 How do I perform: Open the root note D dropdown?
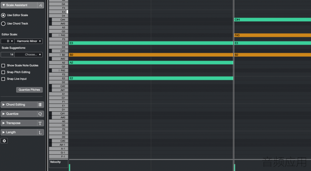point(8,41)
